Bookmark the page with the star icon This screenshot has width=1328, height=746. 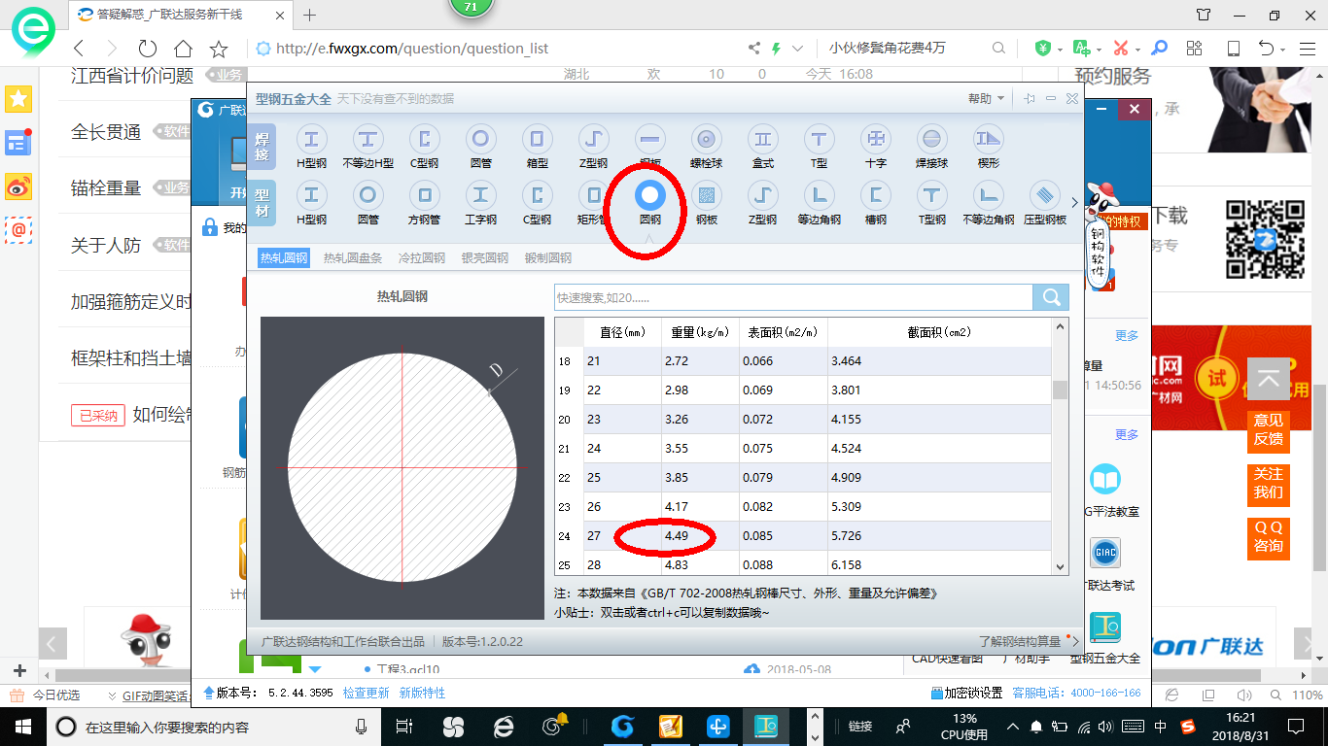tap(219, 48)
